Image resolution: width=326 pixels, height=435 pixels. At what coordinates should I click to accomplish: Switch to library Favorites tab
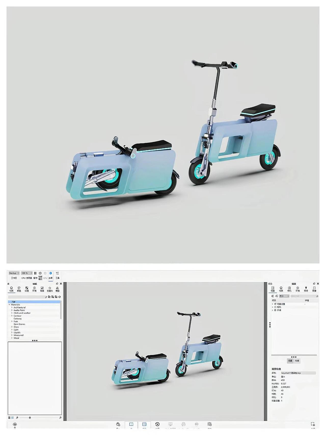pyautogui.click(x=50, y=289)
